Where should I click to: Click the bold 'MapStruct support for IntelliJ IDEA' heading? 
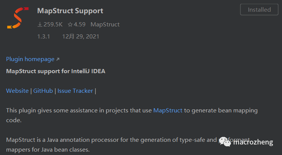point(56,71)
